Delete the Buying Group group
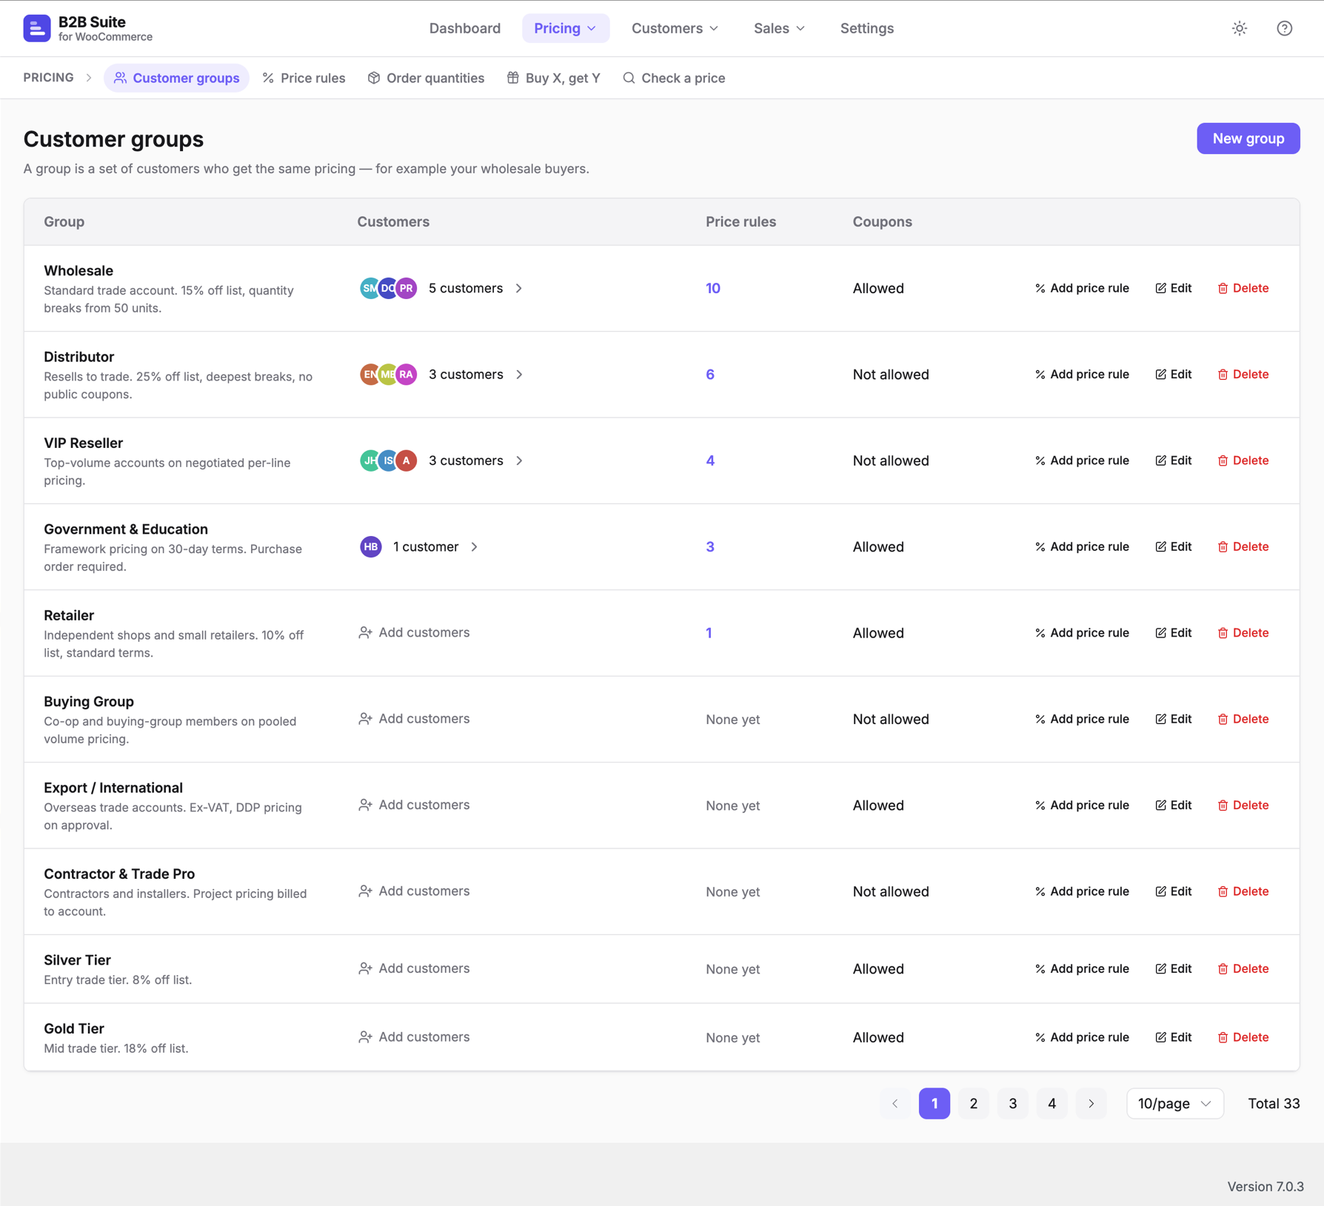 pos(1243,719)
